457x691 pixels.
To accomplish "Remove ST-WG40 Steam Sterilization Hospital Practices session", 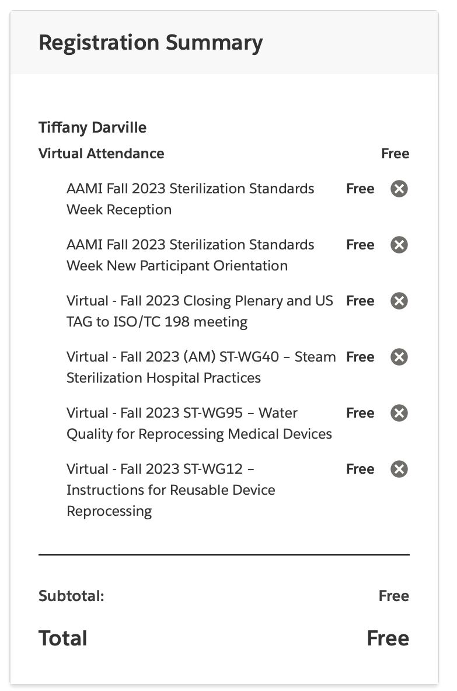I will [399, 357].
